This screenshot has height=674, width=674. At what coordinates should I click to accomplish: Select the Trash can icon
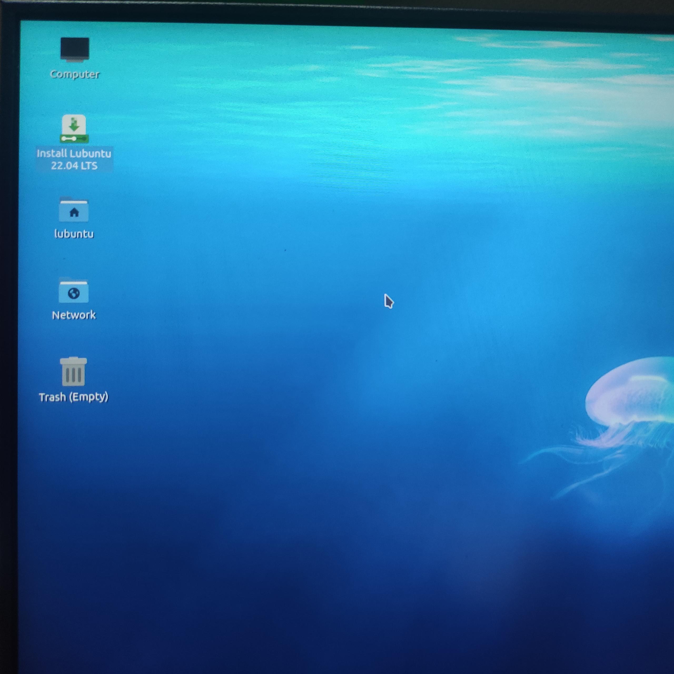73,372
